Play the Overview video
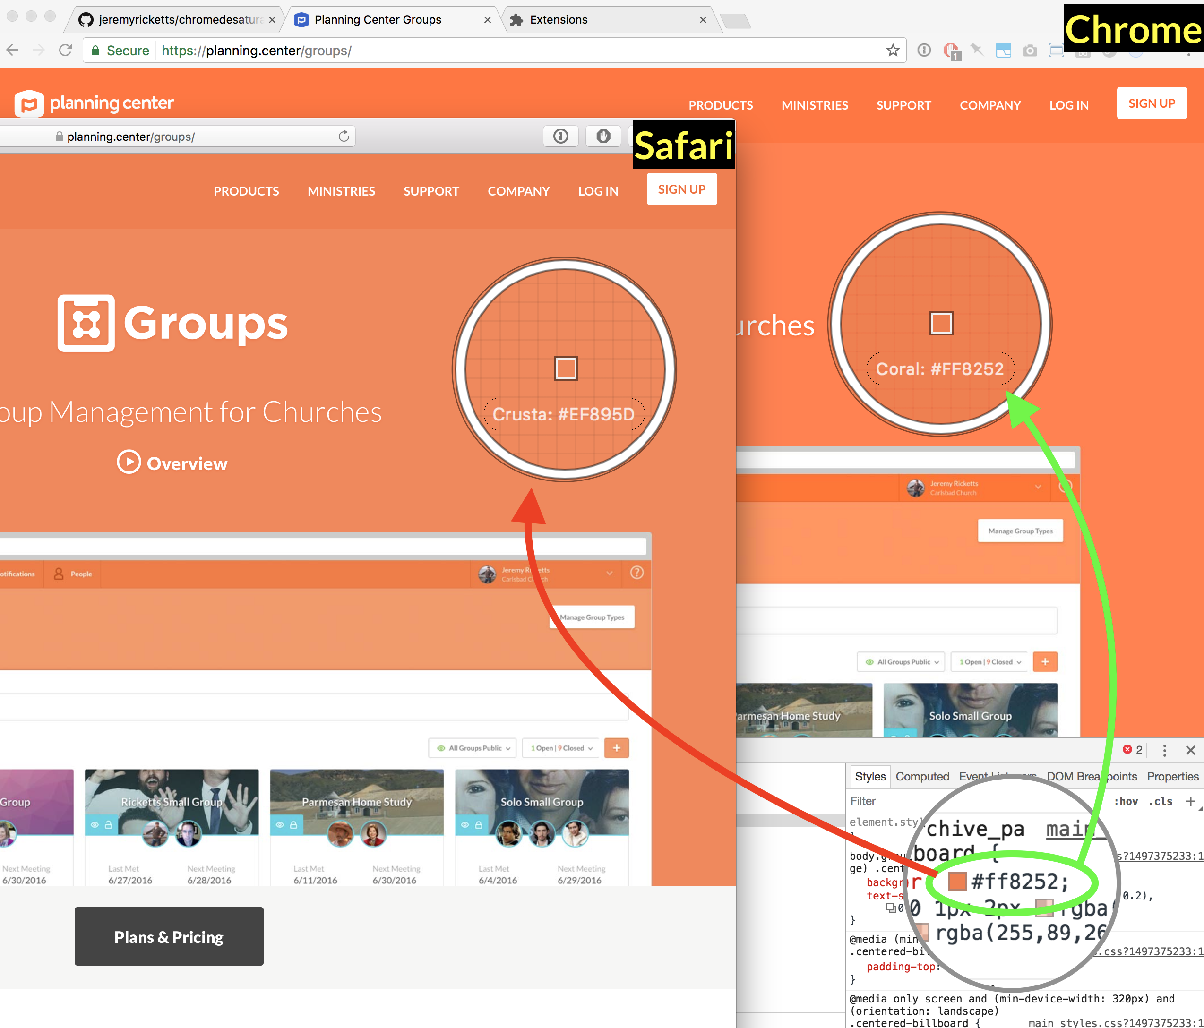The height and width of the screenshot is (1028, 1204). click(x=129, y=463)
